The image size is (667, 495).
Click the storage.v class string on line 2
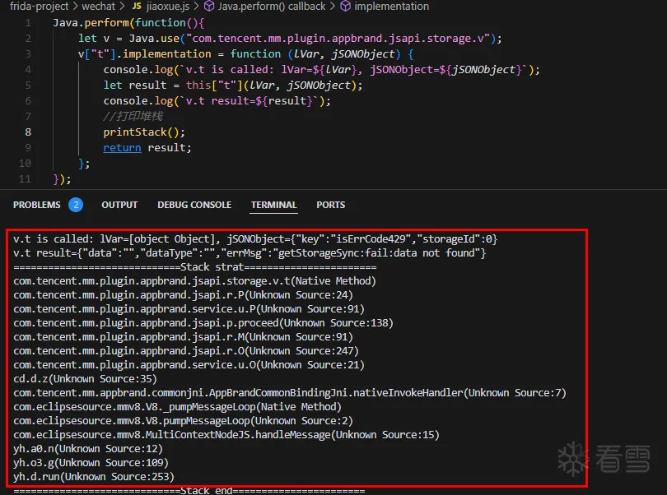(338, 39)
